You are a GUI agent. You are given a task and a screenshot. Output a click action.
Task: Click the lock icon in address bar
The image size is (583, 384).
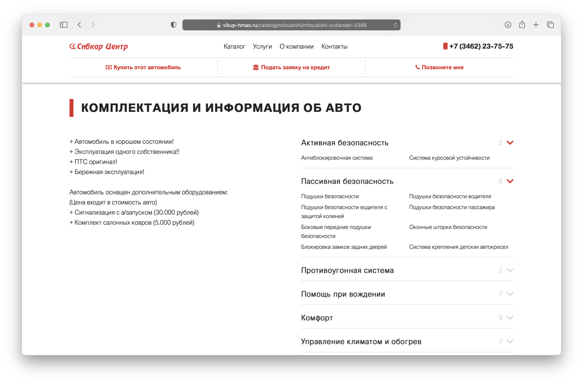(x=219, y=25)
